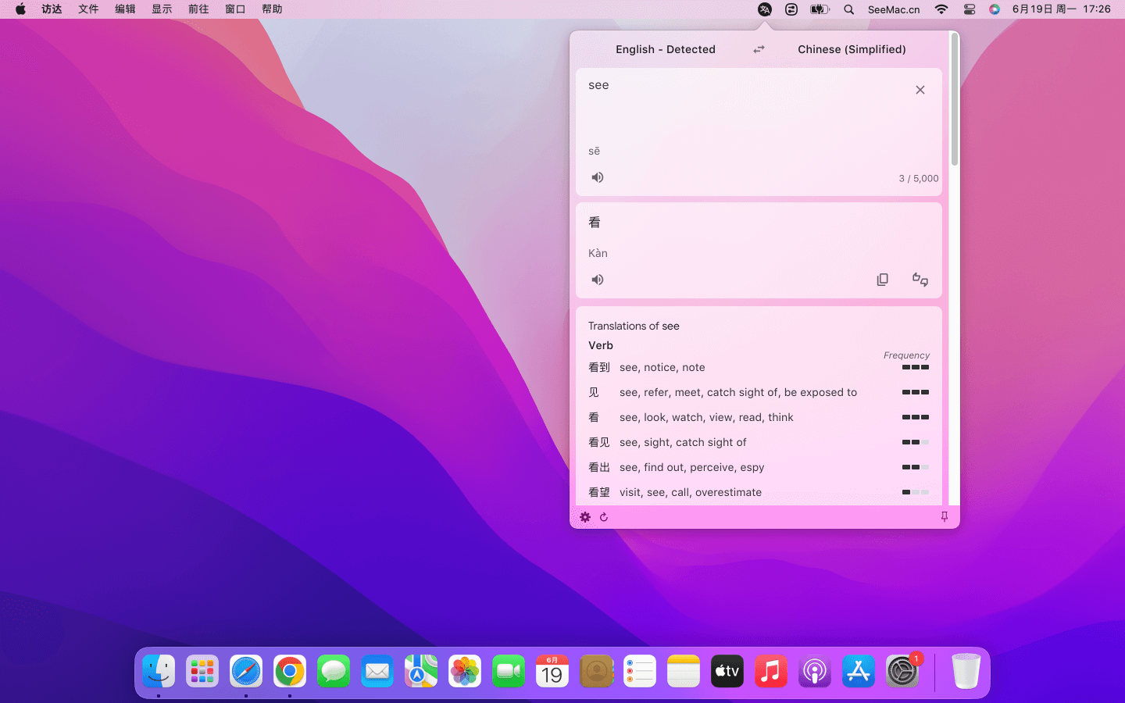Open translator settings gear
Viewport: 1125px width, 703px height.
[x=585, y=517]
